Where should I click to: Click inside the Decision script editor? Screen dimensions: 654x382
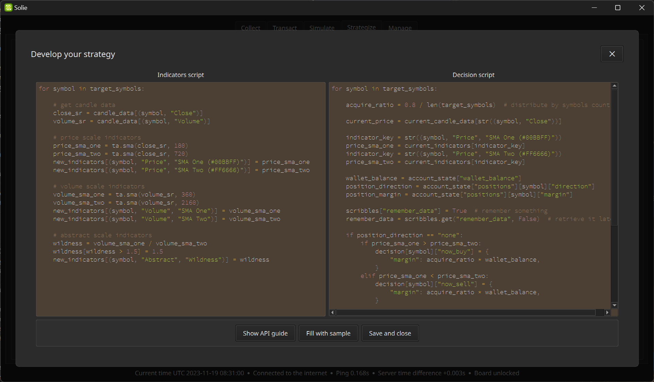pos(469,204)
